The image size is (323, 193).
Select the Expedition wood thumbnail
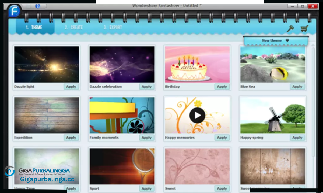point(47,115)
